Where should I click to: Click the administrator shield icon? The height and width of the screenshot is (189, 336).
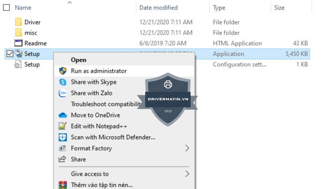click(62, 71)
